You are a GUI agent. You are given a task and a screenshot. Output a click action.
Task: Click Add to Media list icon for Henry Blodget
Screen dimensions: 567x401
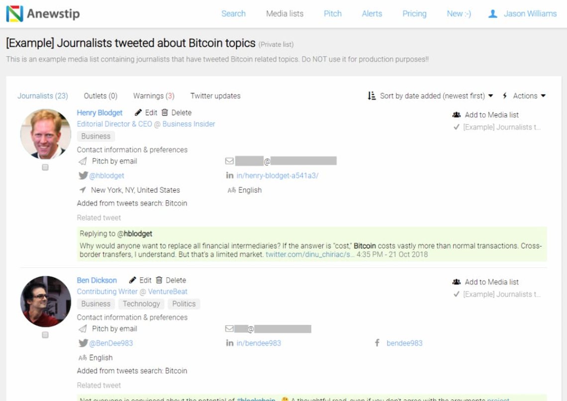coord(456,115)
